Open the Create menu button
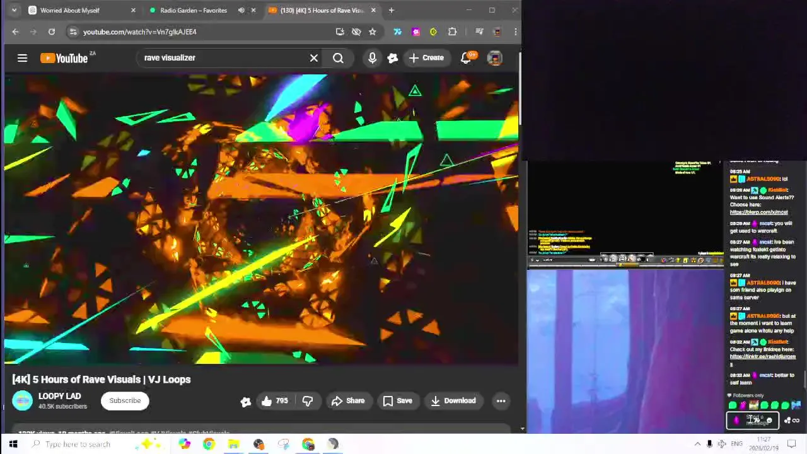 point(426,58)
